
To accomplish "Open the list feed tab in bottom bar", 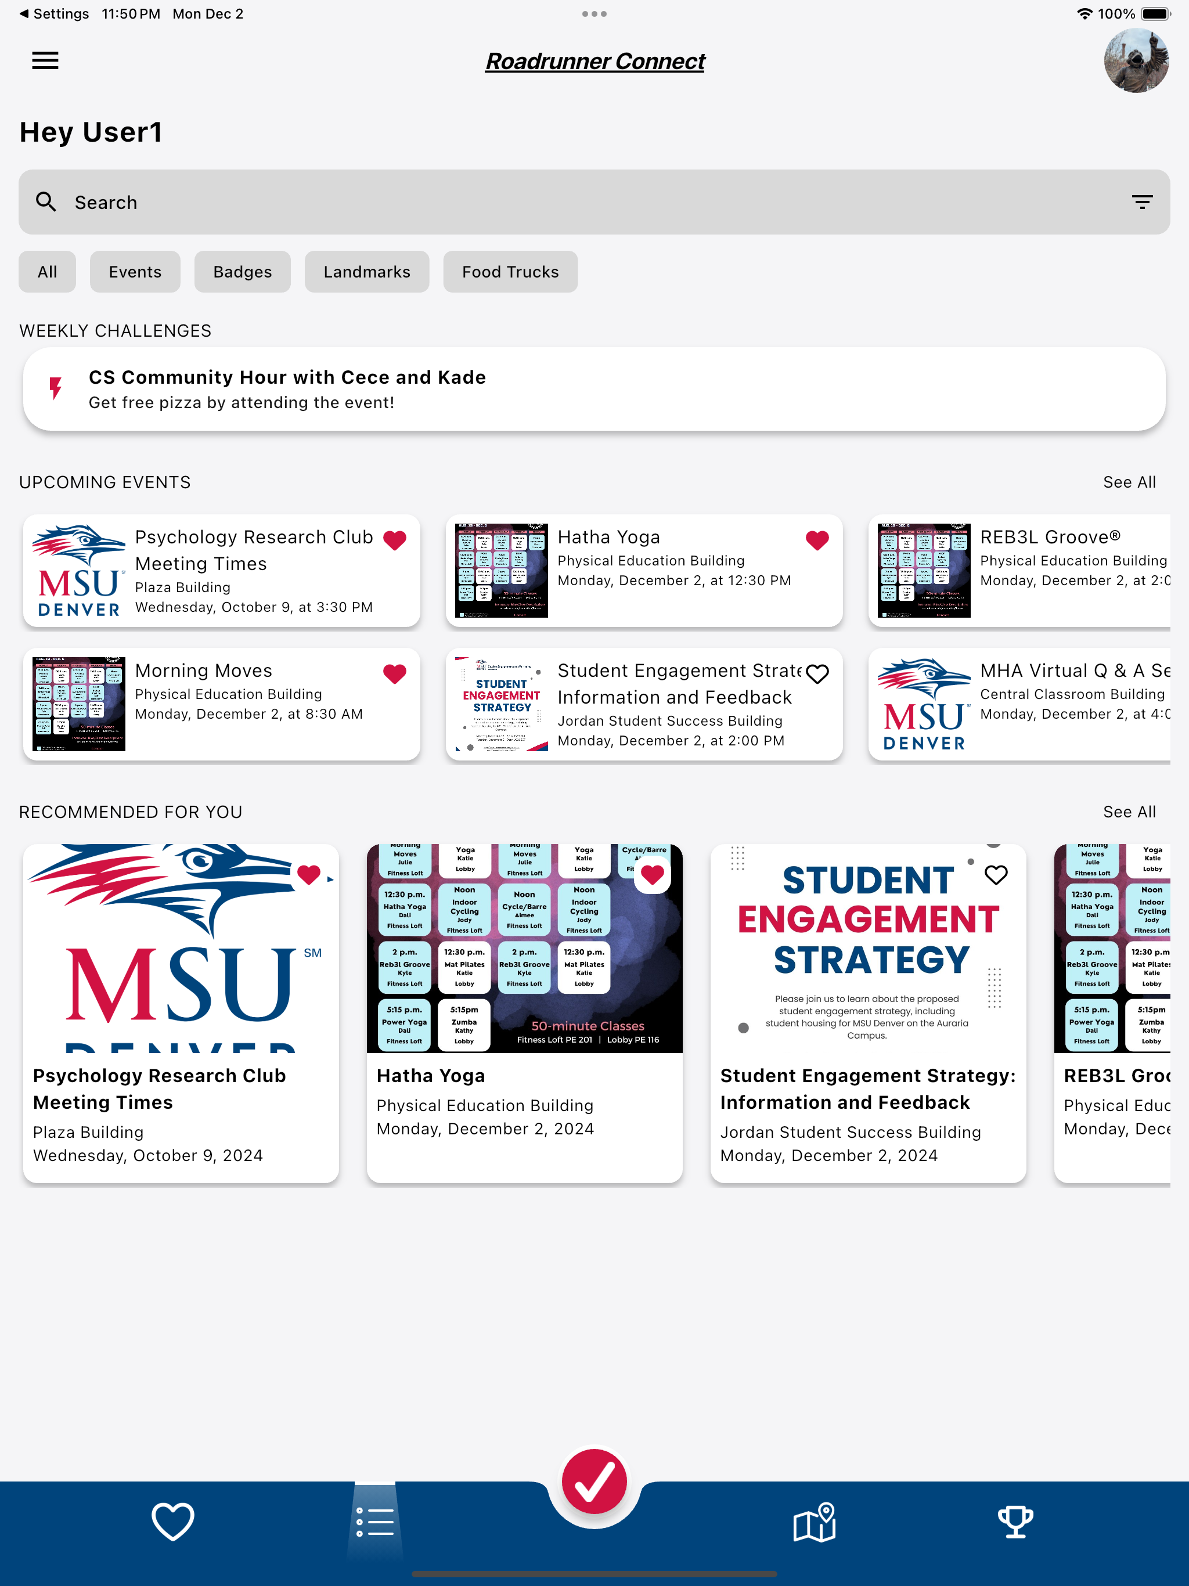I will pyautogui.click(x=374, y=1521).
